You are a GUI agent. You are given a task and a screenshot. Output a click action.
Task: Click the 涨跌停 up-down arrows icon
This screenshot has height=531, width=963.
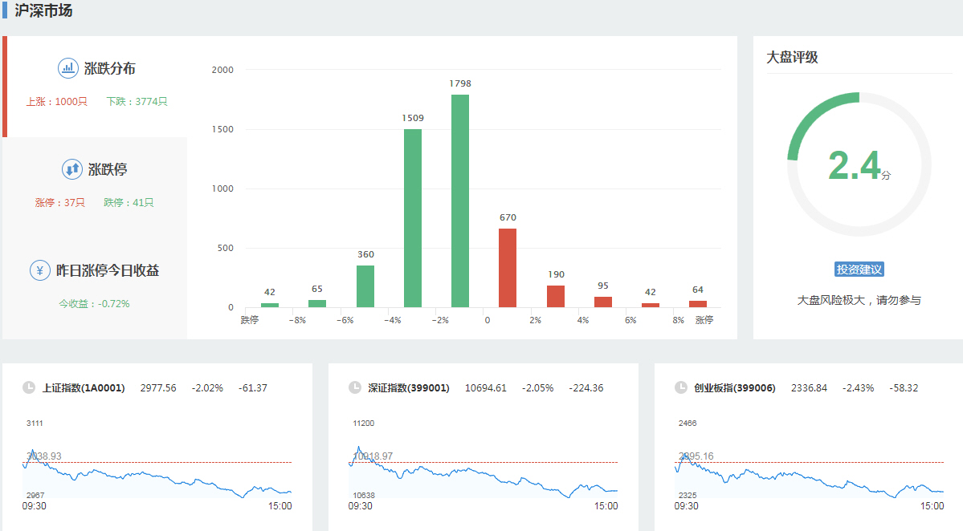(x=72, y=169)
